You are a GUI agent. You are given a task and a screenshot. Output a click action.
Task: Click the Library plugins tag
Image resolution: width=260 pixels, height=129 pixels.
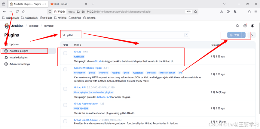(x=93, y=92)
